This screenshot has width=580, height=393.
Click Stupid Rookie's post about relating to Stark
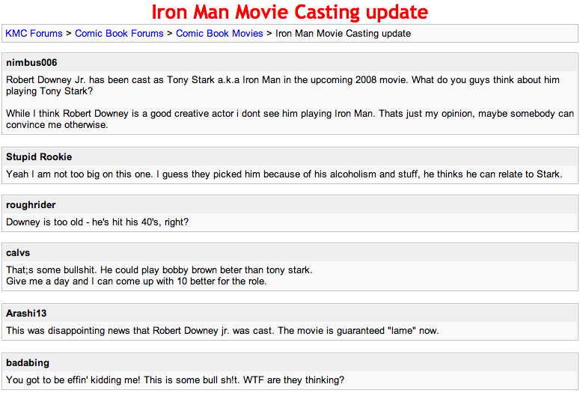tap(284, 174)
